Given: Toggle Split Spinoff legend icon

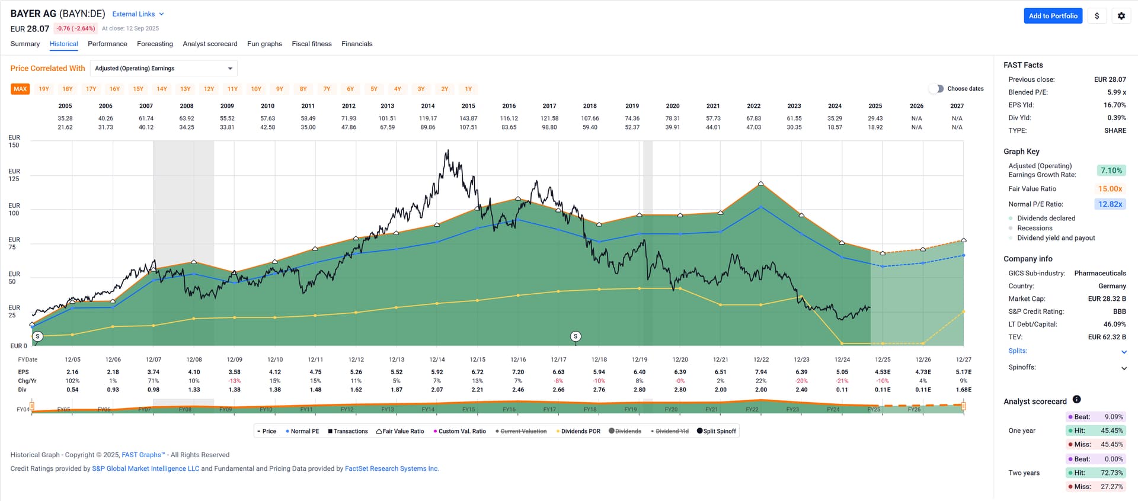Looking at the screenshot, I should pos(700,431).
